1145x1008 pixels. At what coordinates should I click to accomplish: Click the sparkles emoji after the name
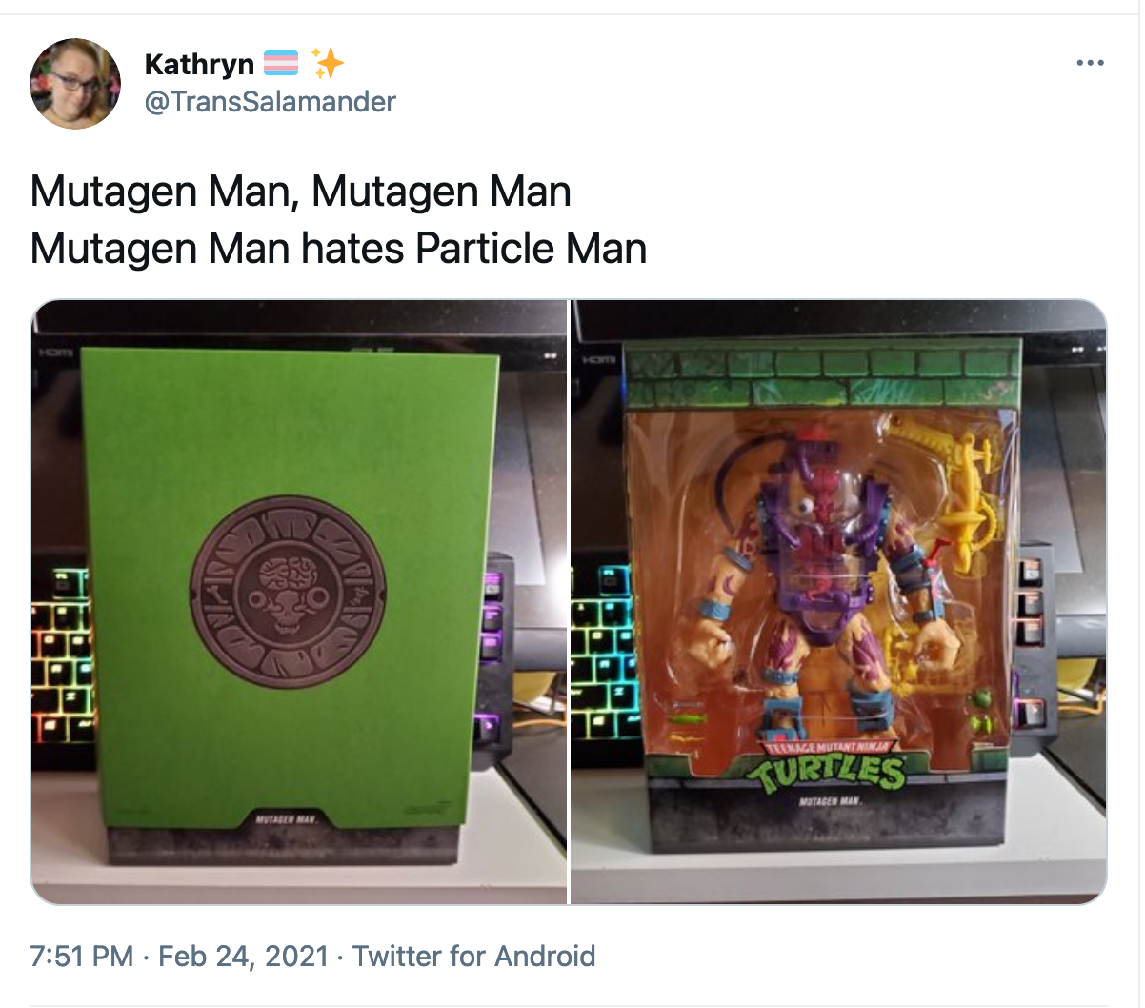pos(328,64)
